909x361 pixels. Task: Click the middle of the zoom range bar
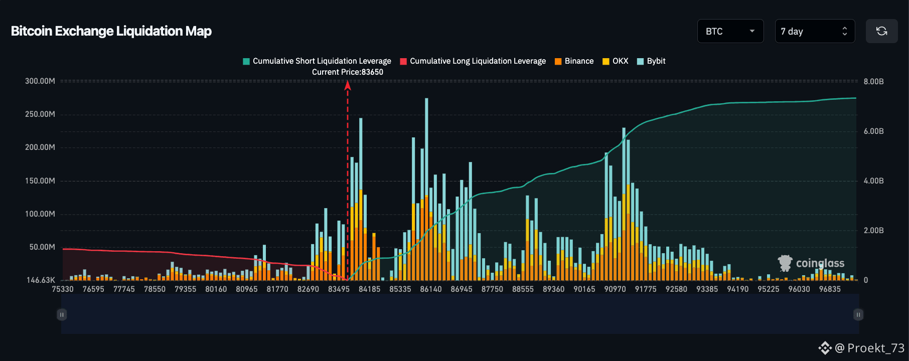coord(460,314)
